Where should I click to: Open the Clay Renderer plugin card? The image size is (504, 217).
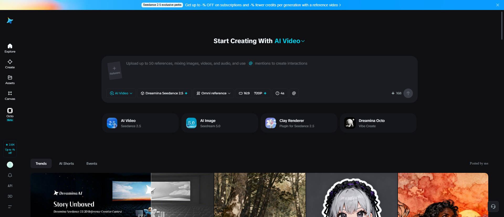point(299,123)
